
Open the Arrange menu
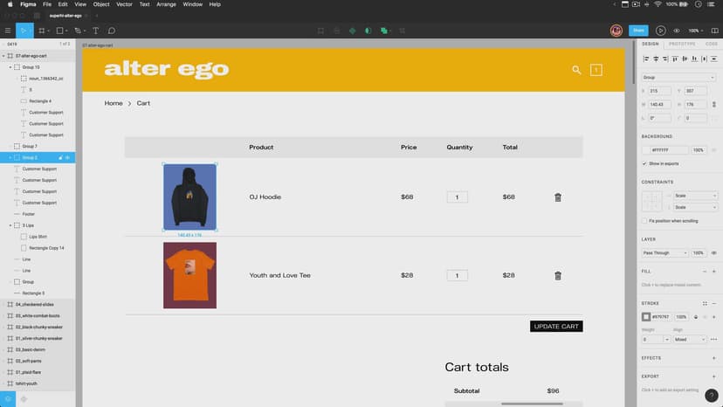click(x=166, y=4)
